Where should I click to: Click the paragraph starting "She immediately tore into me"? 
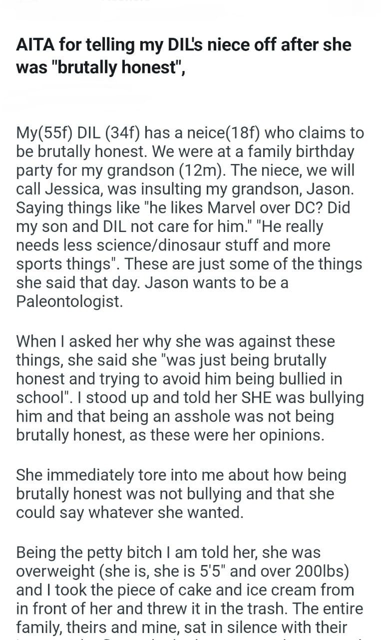(x=181, y=493)
